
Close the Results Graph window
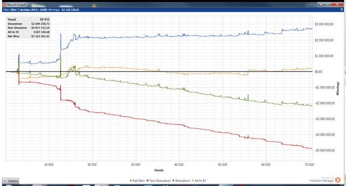click(338, 4)
